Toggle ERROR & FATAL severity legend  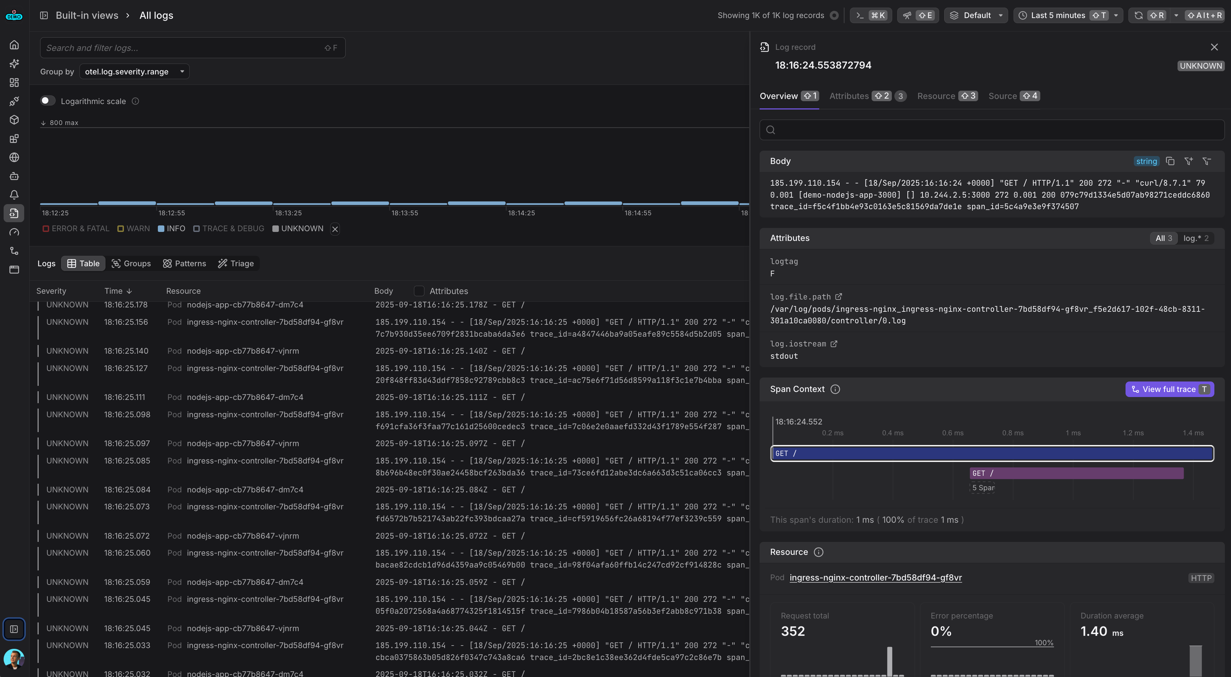pos(76,229)
